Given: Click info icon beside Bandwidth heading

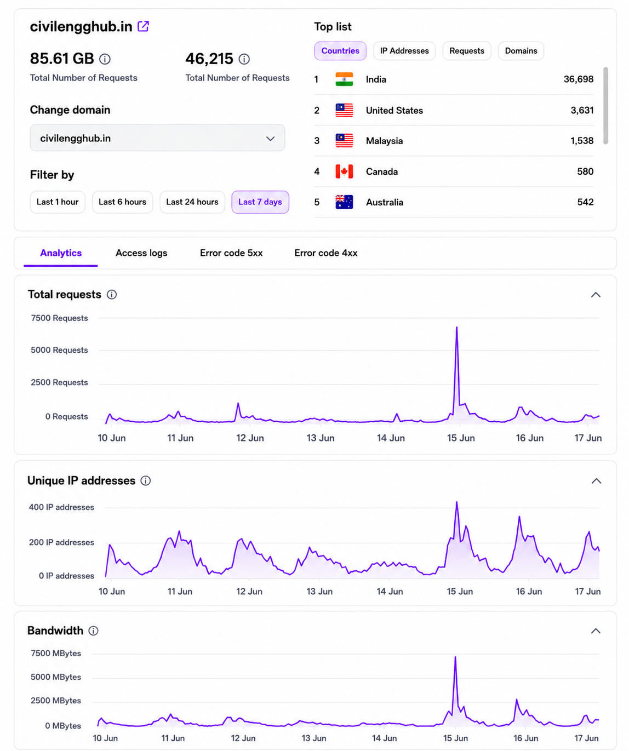Looking at the screenshot, I should click(x=94, y=630).
